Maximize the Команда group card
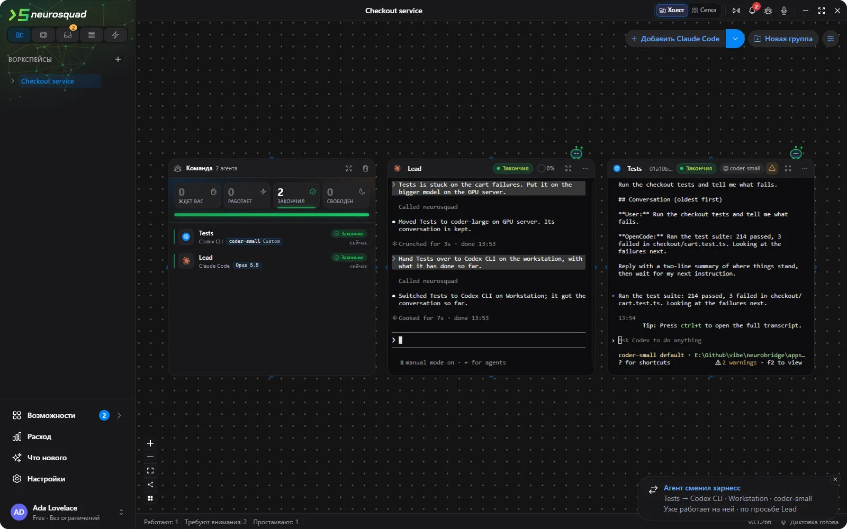Image resolution: width=847 pixels, height=529 pixels. [x=349, y=168]
